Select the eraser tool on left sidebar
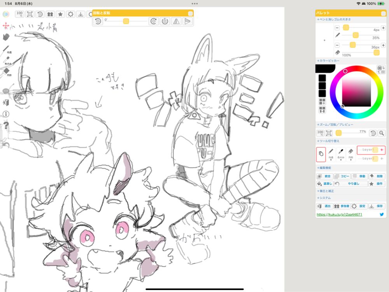 [6, 72]
